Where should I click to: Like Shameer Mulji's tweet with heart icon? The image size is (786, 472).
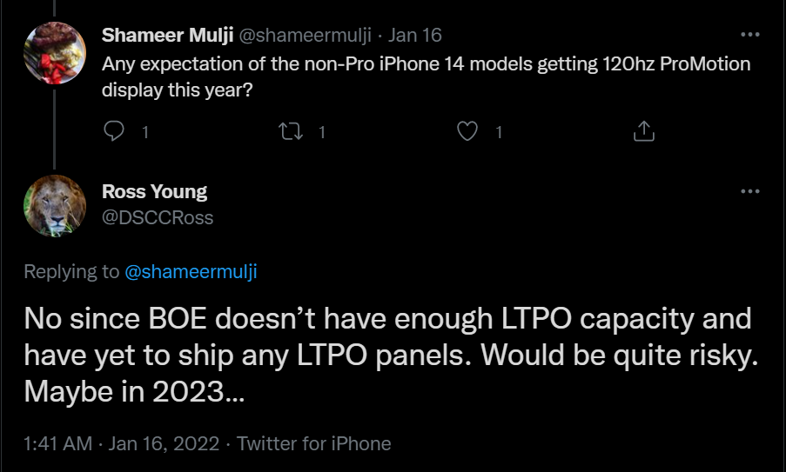[x=468, y=131]
